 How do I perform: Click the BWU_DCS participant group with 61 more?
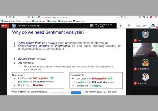[x=103, y=26]
